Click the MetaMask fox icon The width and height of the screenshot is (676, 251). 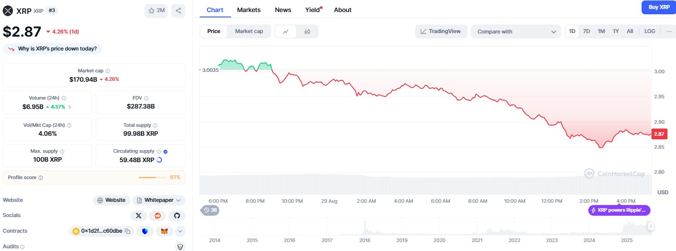164,231
